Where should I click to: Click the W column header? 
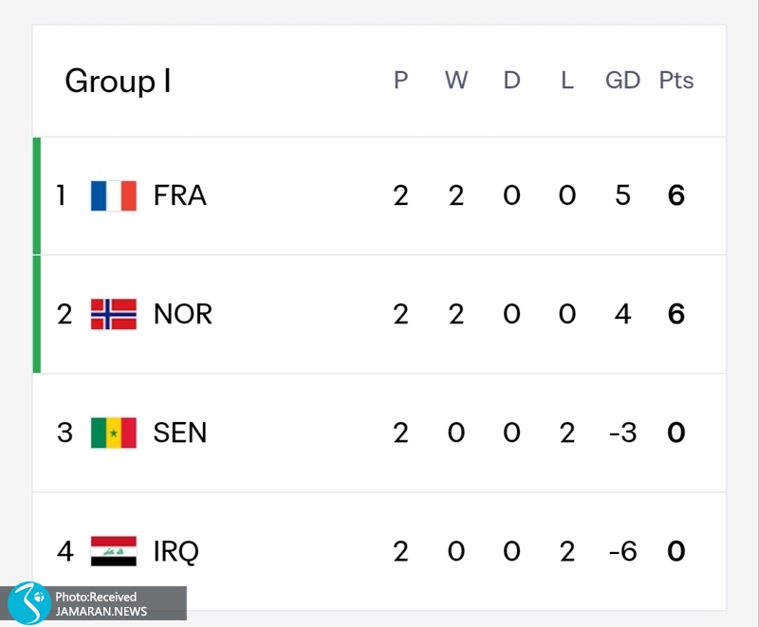(x=456, y=80)
